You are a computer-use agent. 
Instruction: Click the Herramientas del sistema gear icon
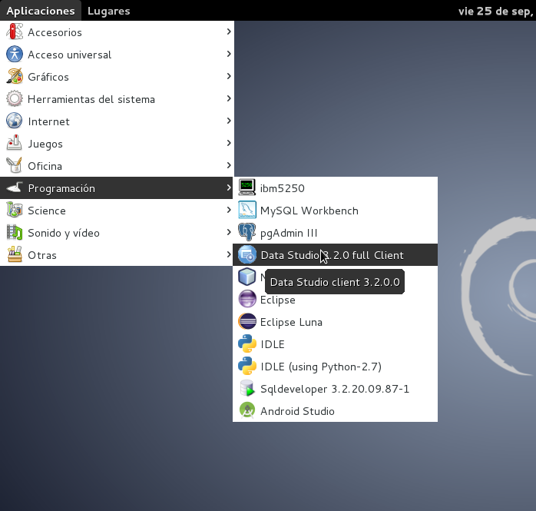click(x=15, y=99)
